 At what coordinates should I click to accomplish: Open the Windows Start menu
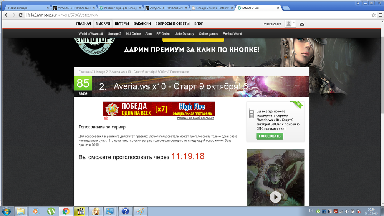tap(7, 211)
